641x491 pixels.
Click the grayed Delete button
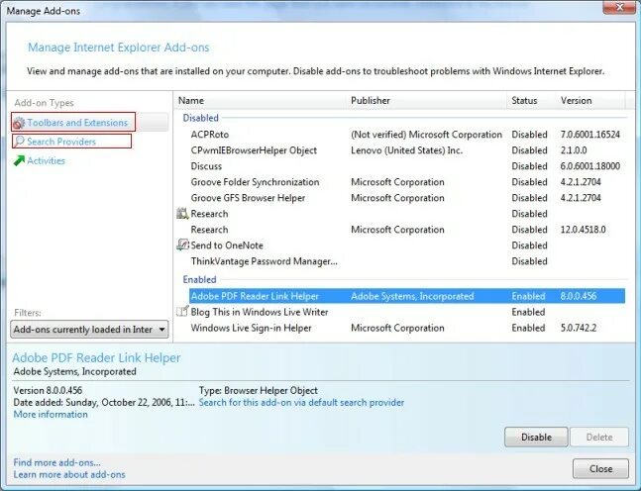[599, 438]
